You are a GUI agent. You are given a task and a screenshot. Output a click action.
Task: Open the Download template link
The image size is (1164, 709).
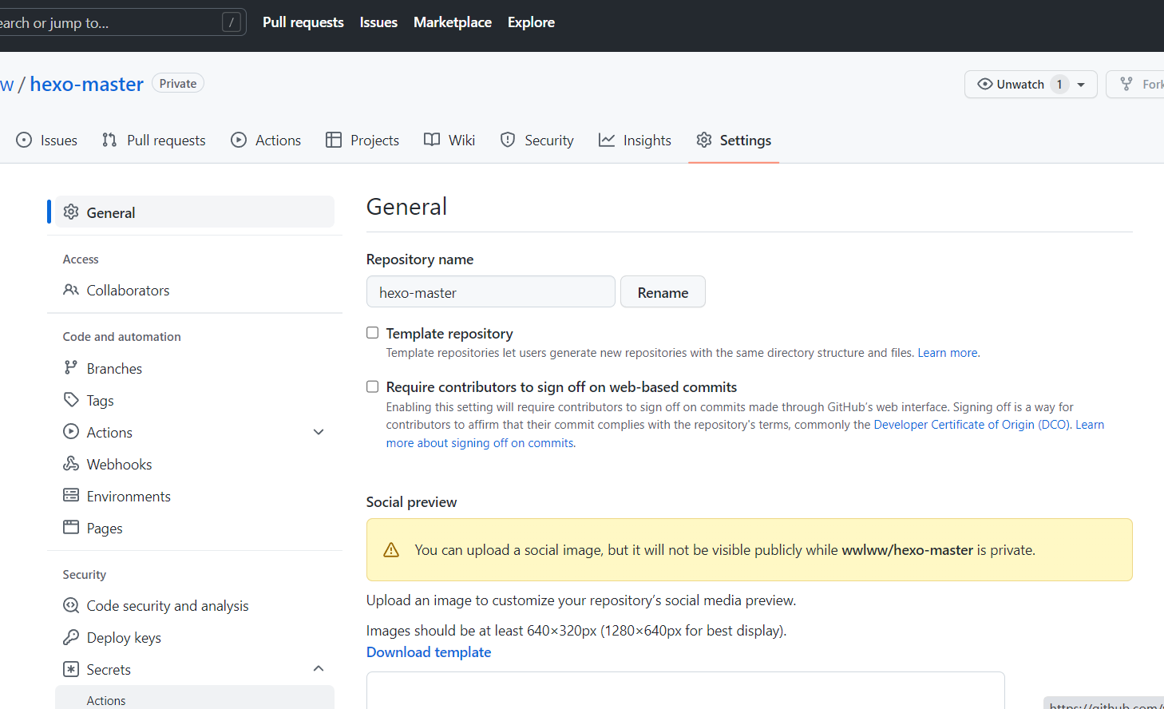[429, 652]
